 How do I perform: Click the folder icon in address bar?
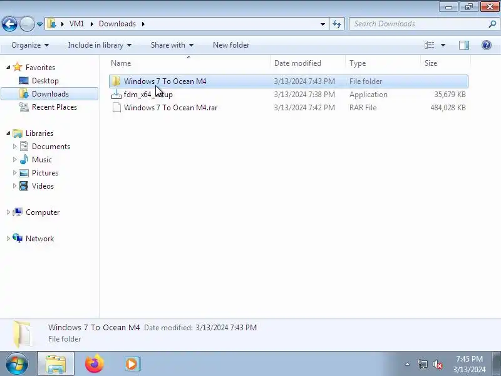click(x=51, y=24)
